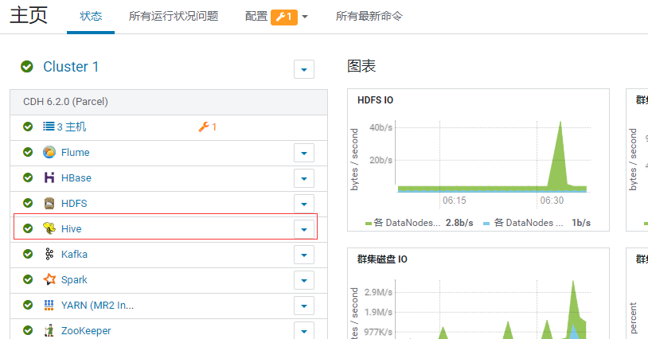
Task: Click the Kafka service icon
Action: click(49, 254)
